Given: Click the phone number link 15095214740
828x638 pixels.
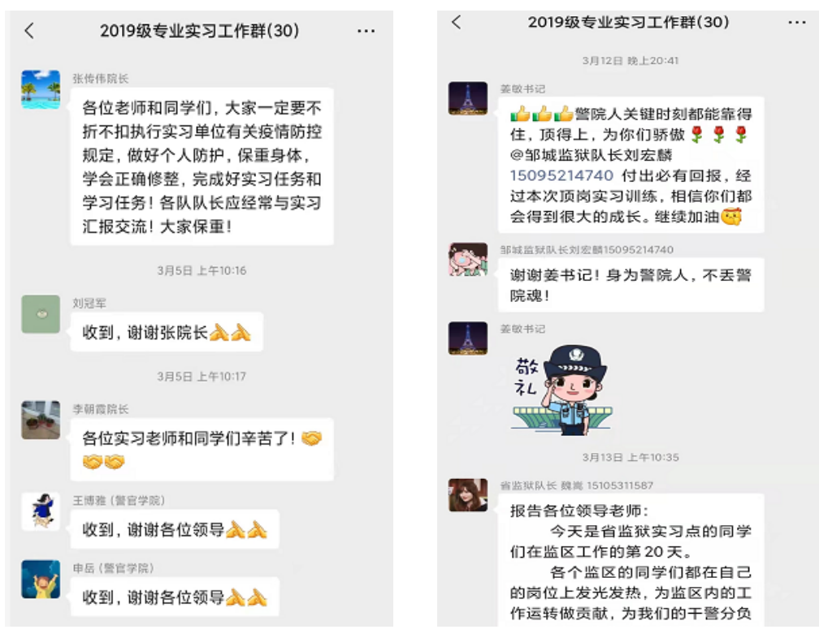Looking at the screenshot, I should point(561,175).
